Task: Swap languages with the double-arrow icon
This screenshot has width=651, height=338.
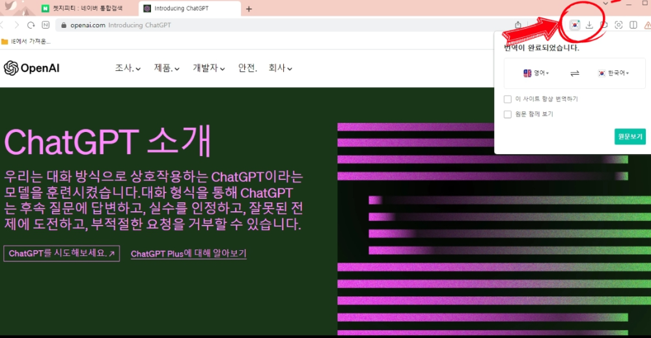Action: pyautogui.click(x=575, y=73)
